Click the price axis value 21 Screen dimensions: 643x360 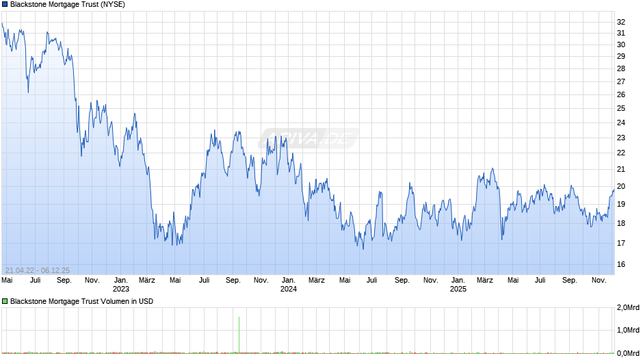point(621,170)
